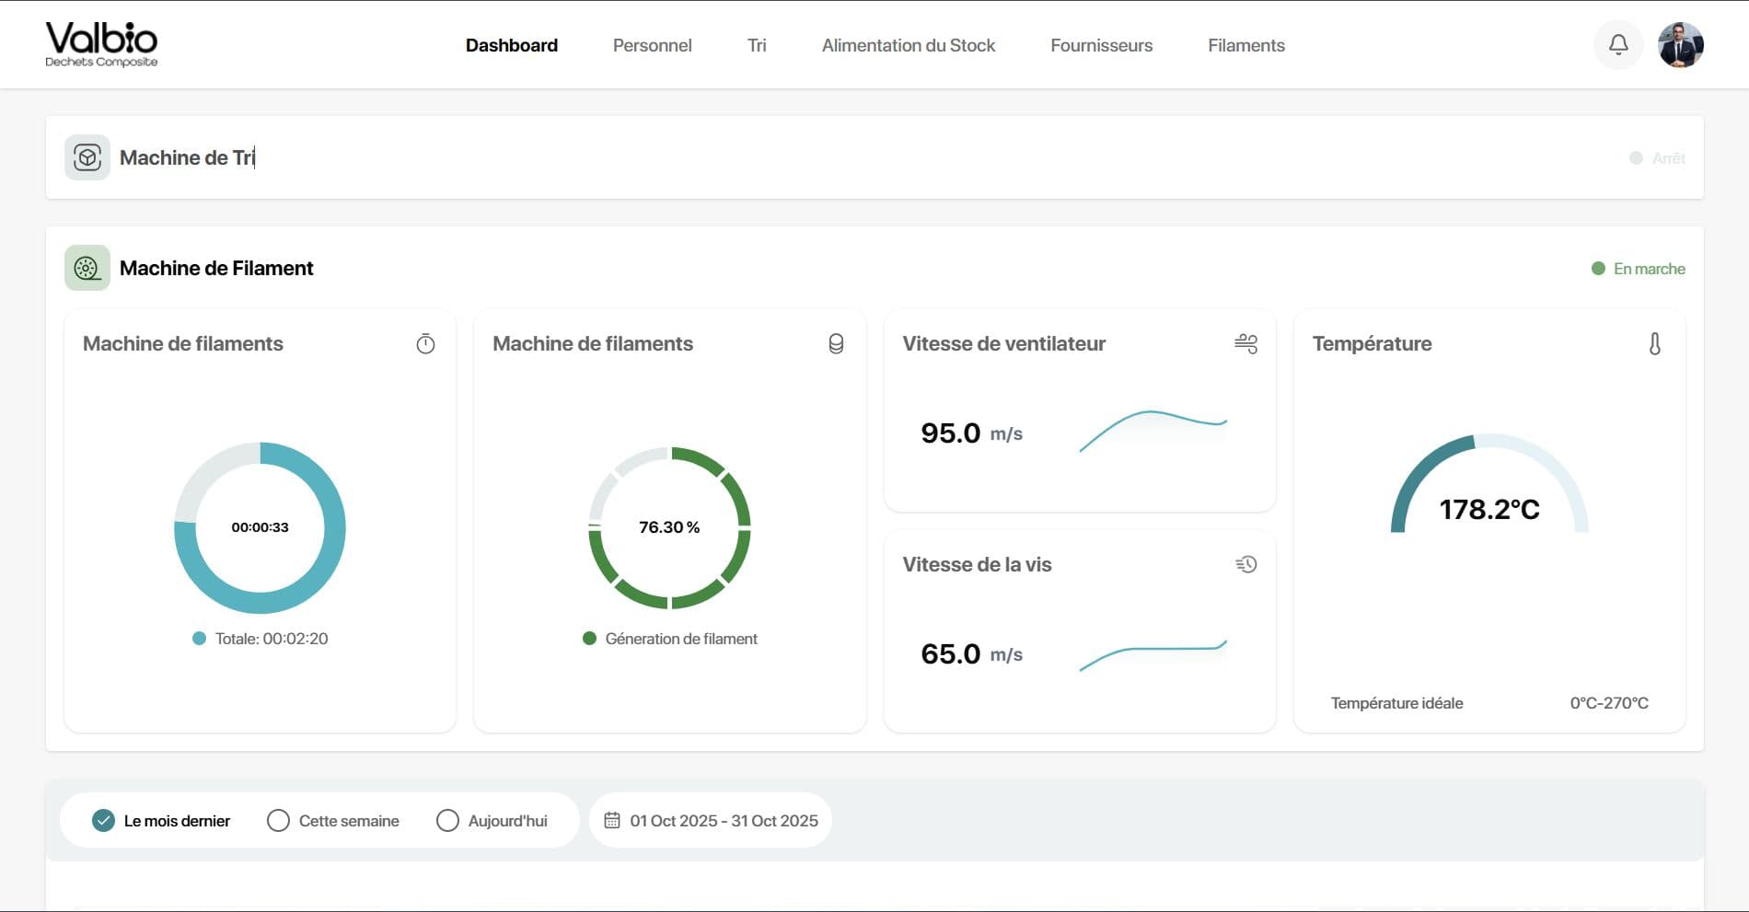Click the 76.30% filament generation gauge
The width and height of the screenshot is (1749, 912).
670,528
